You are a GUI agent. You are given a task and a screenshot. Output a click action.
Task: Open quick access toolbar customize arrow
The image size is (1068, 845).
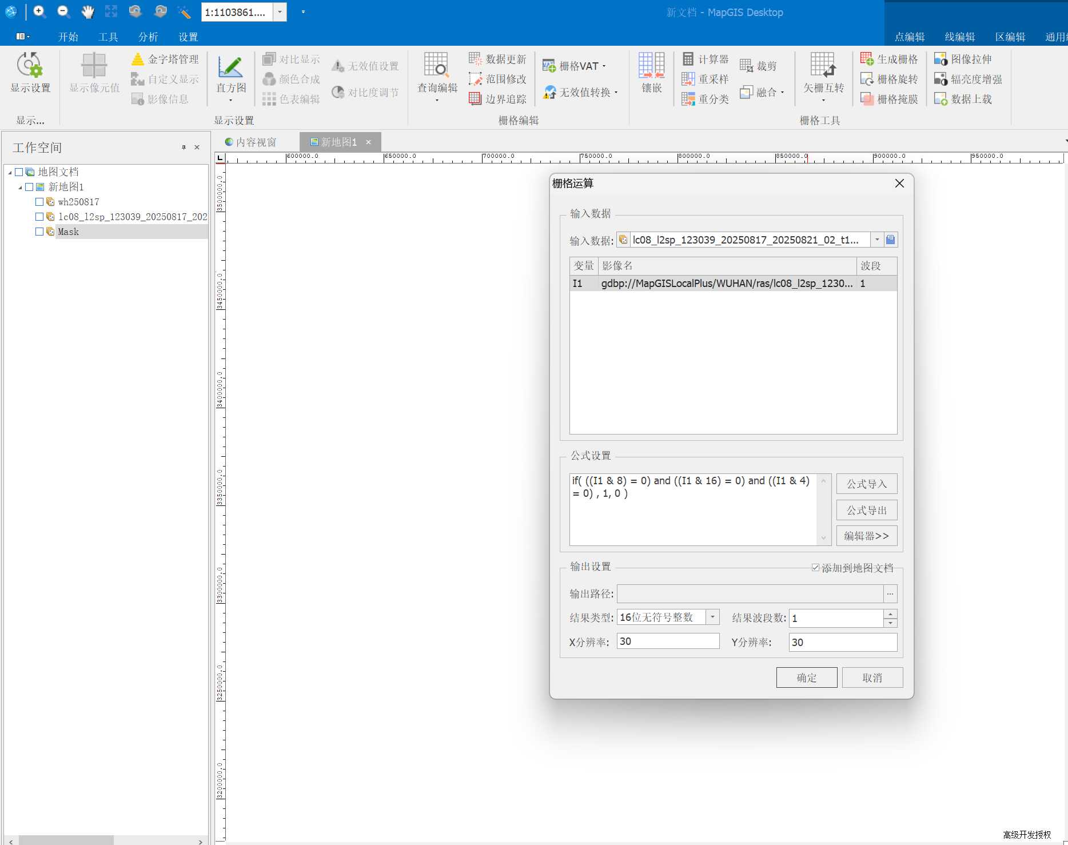click(x=303, y=12)
